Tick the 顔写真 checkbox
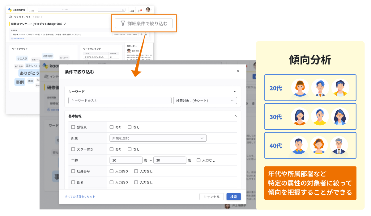 click(x=73, y=127)
